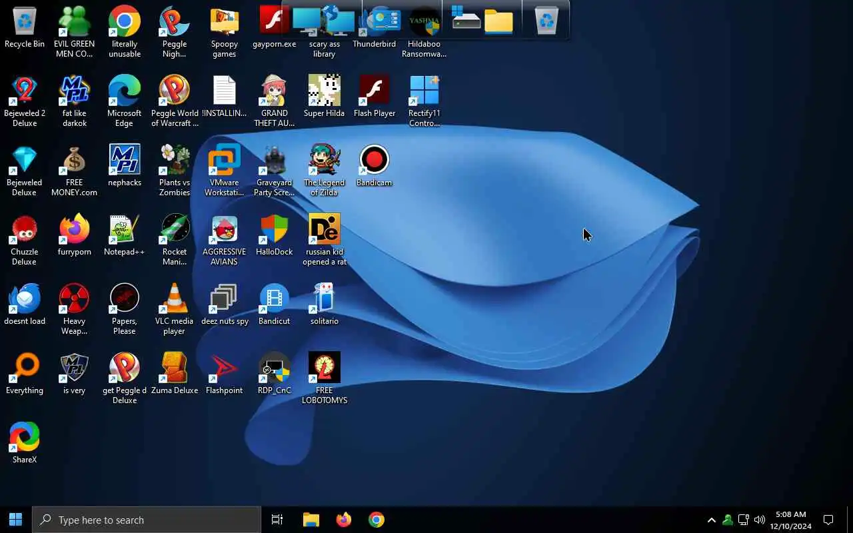Open Rocket Mania shortcut
The height and width of the screenshot is (533, 853).
point(175,239)
